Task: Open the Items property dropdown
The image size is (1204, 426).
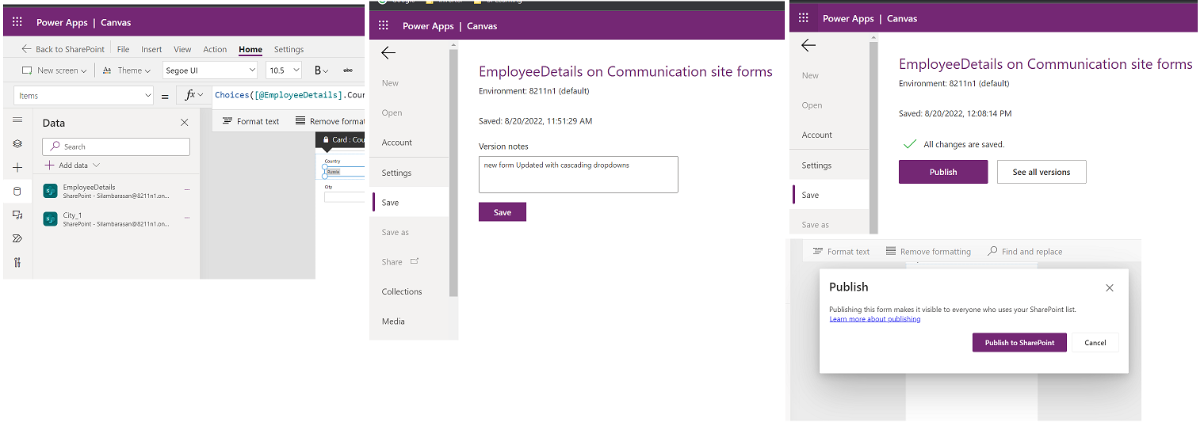Action: coord(84,96)
